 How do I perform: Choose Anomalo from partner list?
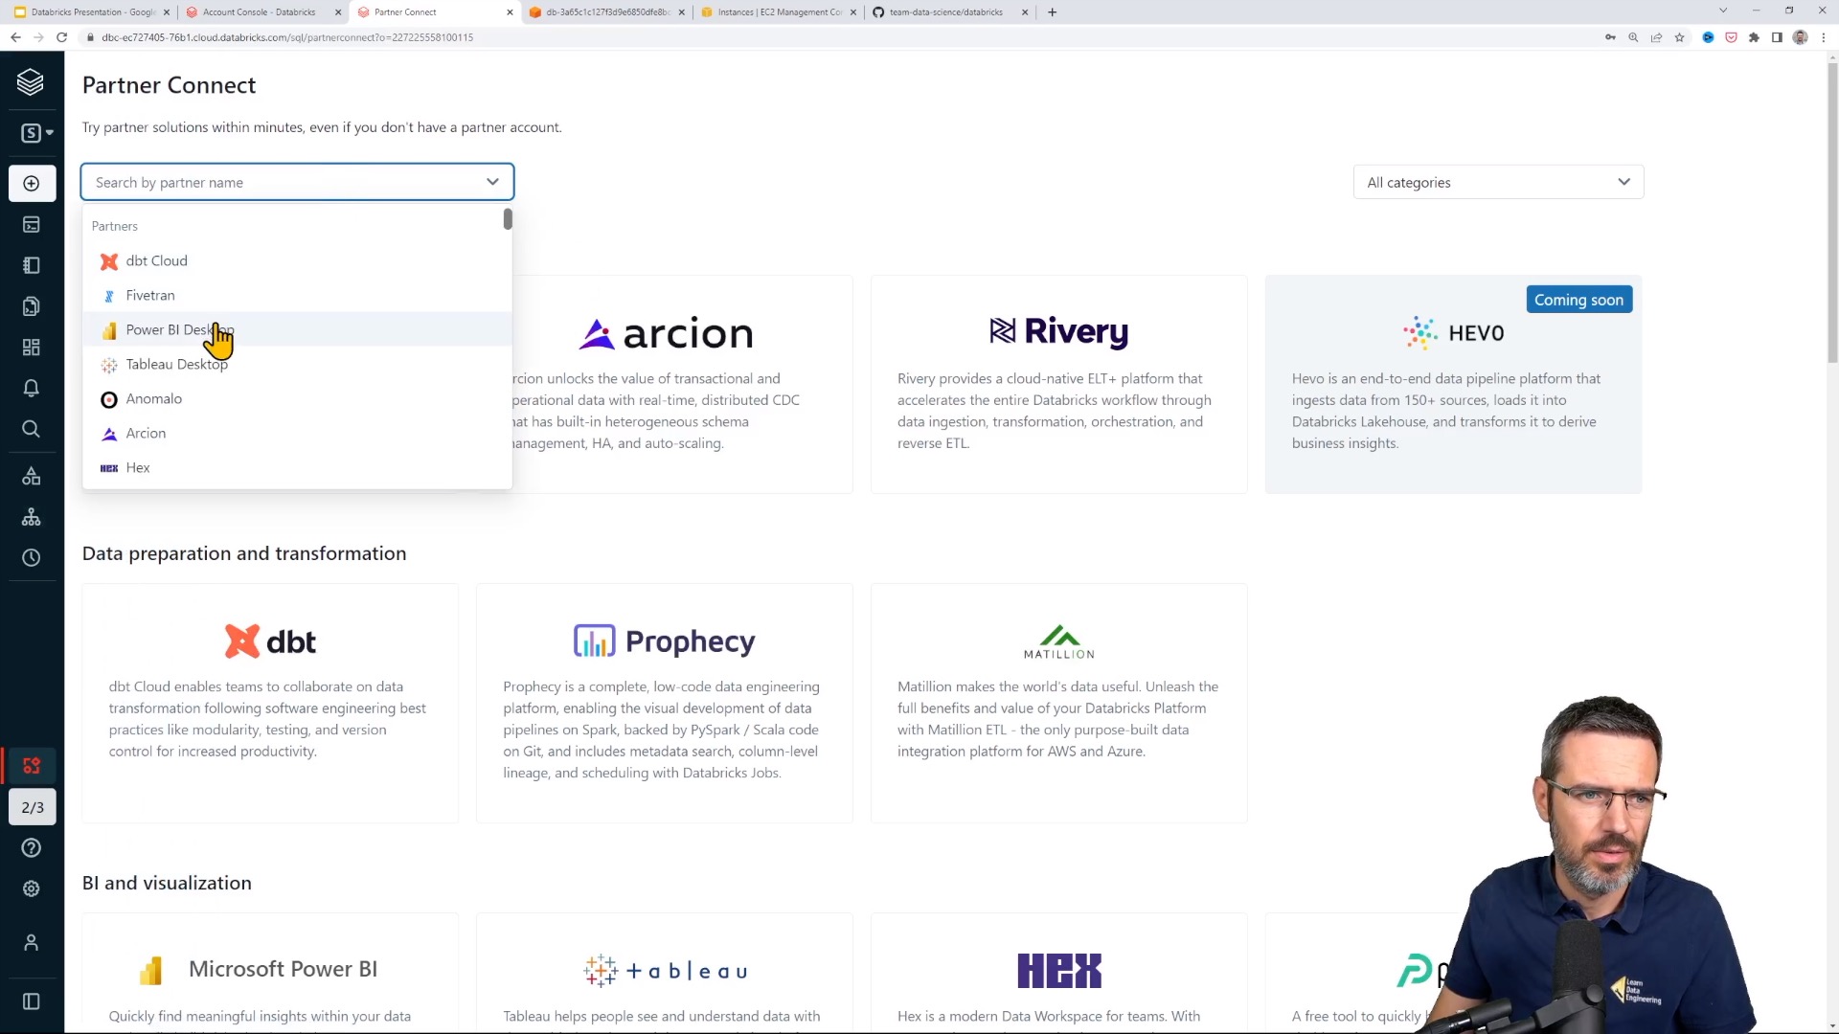(x=297, y=398)
